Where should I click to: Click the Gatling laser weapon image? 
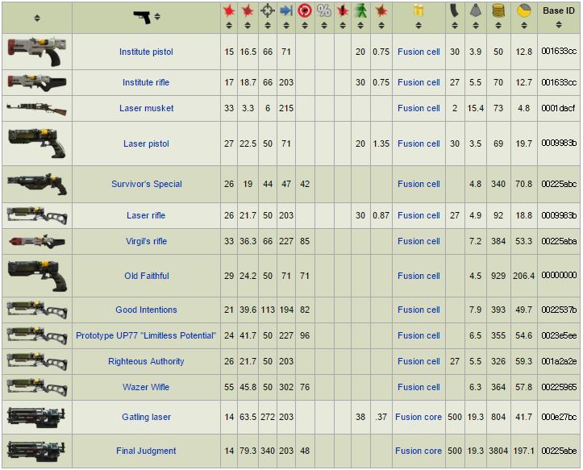click(x=37, y=418)
